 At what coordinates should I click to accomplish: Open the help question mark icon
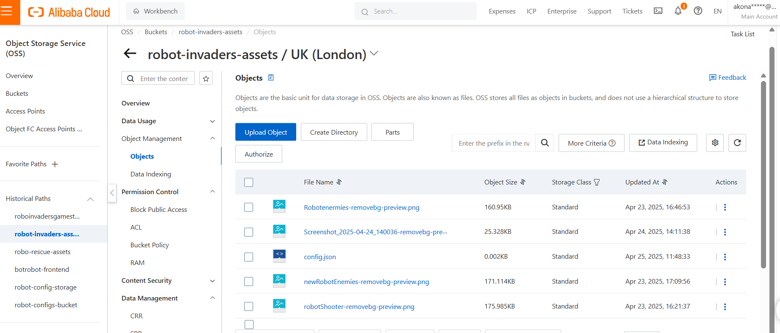[698, 11]
